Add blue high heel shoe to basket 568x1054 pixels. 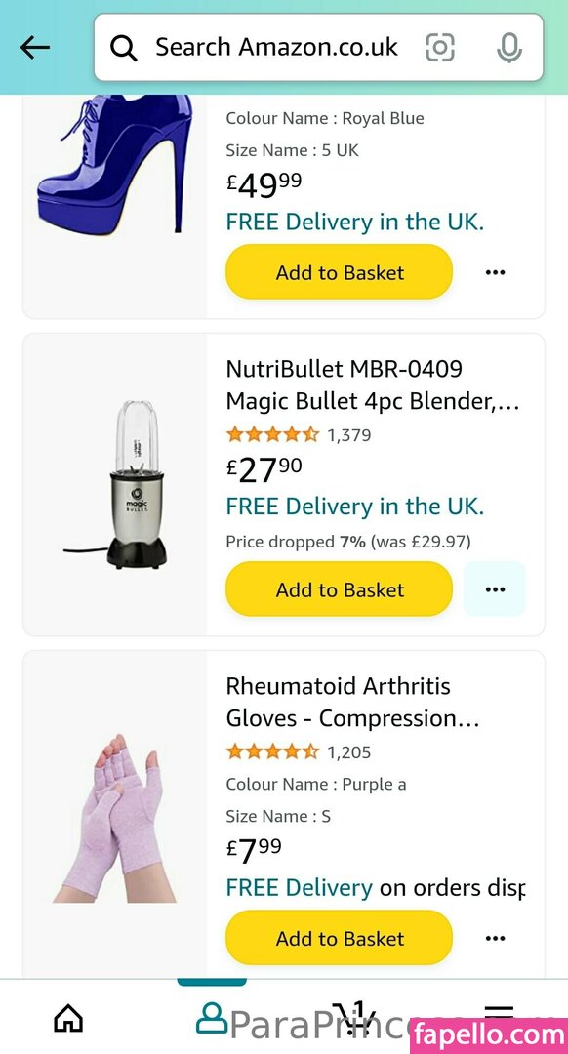(x=340, y=272)
